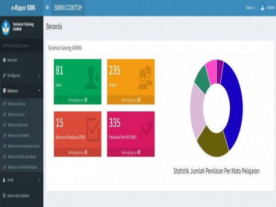
Task: Click the checkbox icon on Rencana Penilaian card
Action: point(93,130)
